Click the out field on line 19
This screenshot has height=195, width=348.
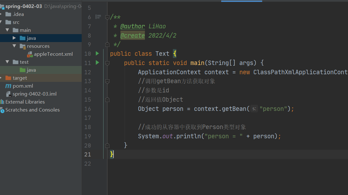pos(167,136)
